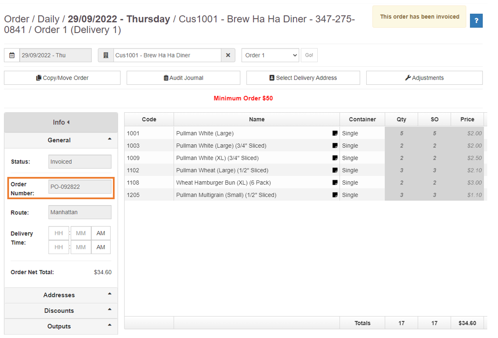Click the customer building icon

pyautogui.click(x=106, y=55)
